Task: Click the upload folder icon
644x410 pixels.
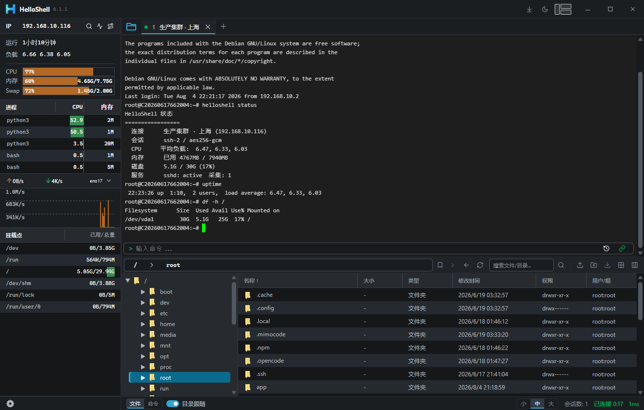Action: click(x=594, y=265)
